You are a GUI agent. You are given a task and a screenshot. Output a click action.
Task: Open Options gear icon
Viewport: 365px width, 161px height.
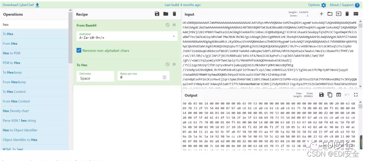tap(324, 5)
